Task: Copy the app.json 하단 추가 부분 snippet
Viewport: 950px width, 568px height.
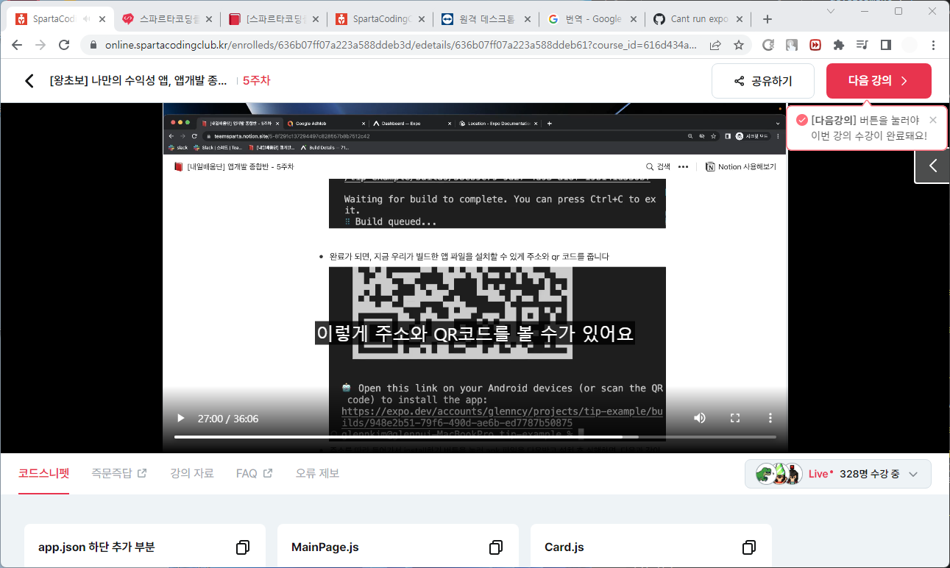Action: coord(242,547)
